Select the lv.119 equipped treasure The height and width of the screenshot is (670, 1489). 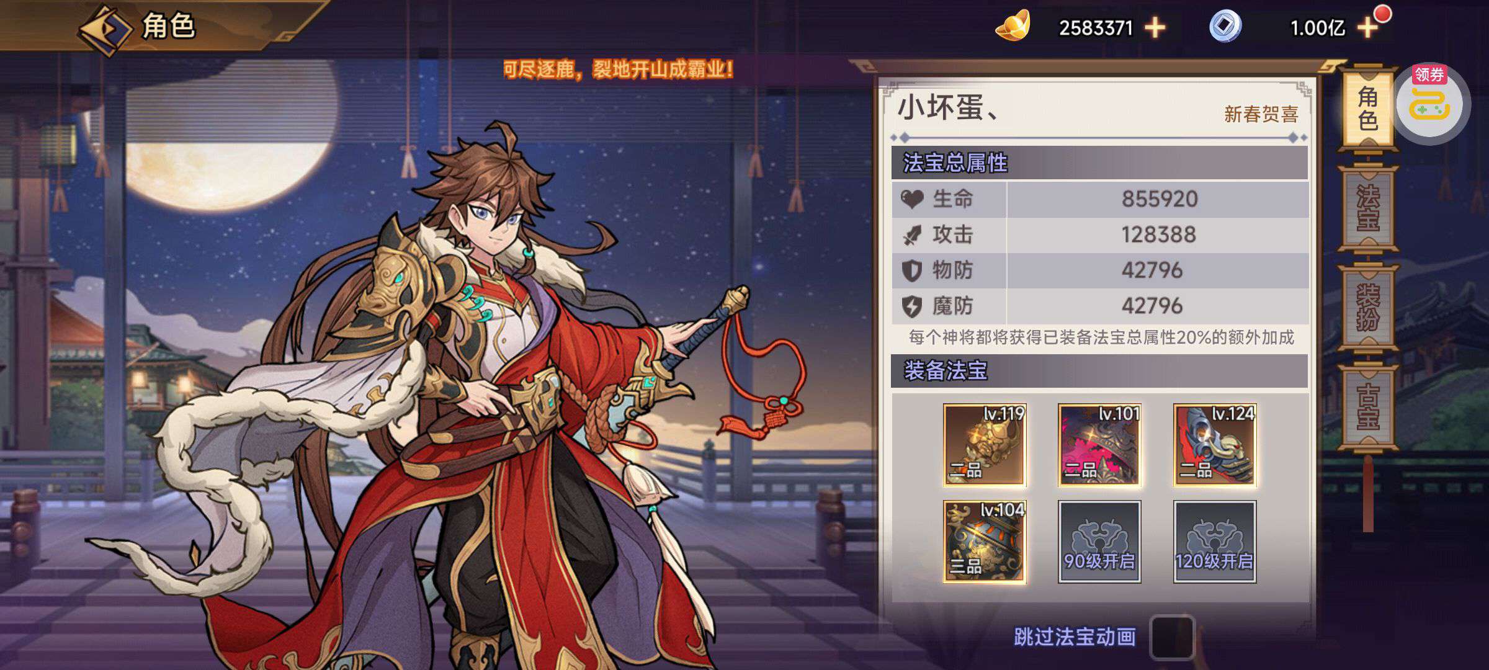click(x=985, y=444)
